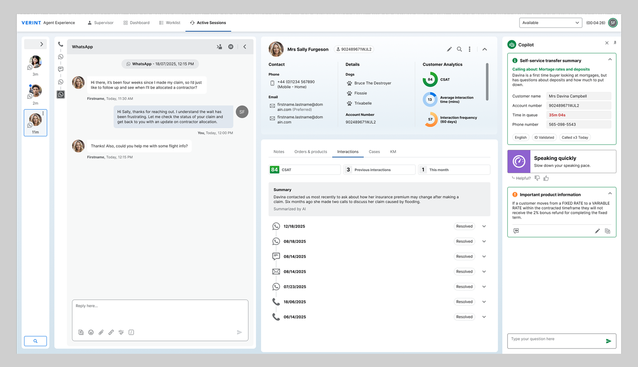
Task: Click the Reply here message field
Action: click(x=160, y=313)
